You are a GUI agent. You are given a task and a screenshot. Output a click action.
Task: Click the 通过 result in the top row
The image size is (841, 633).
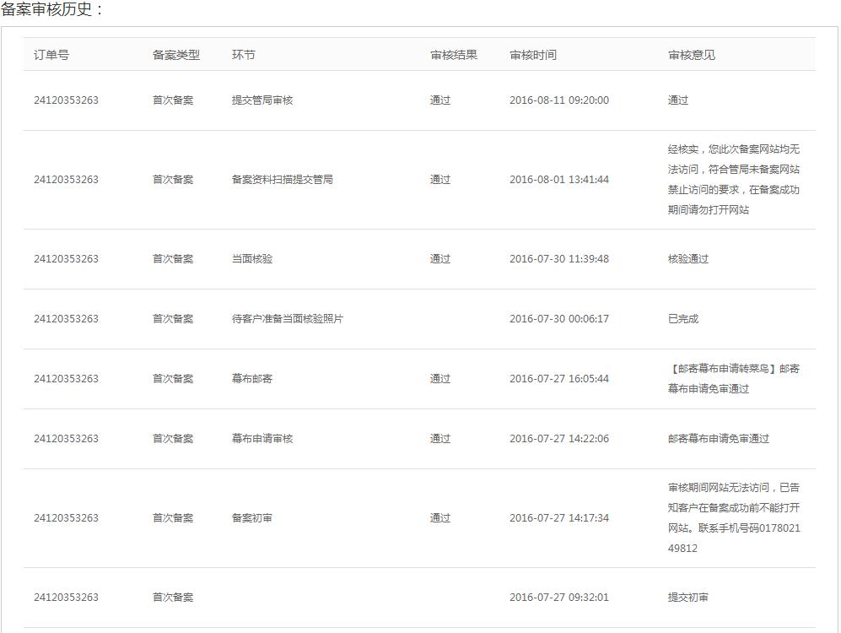[438, 100]
